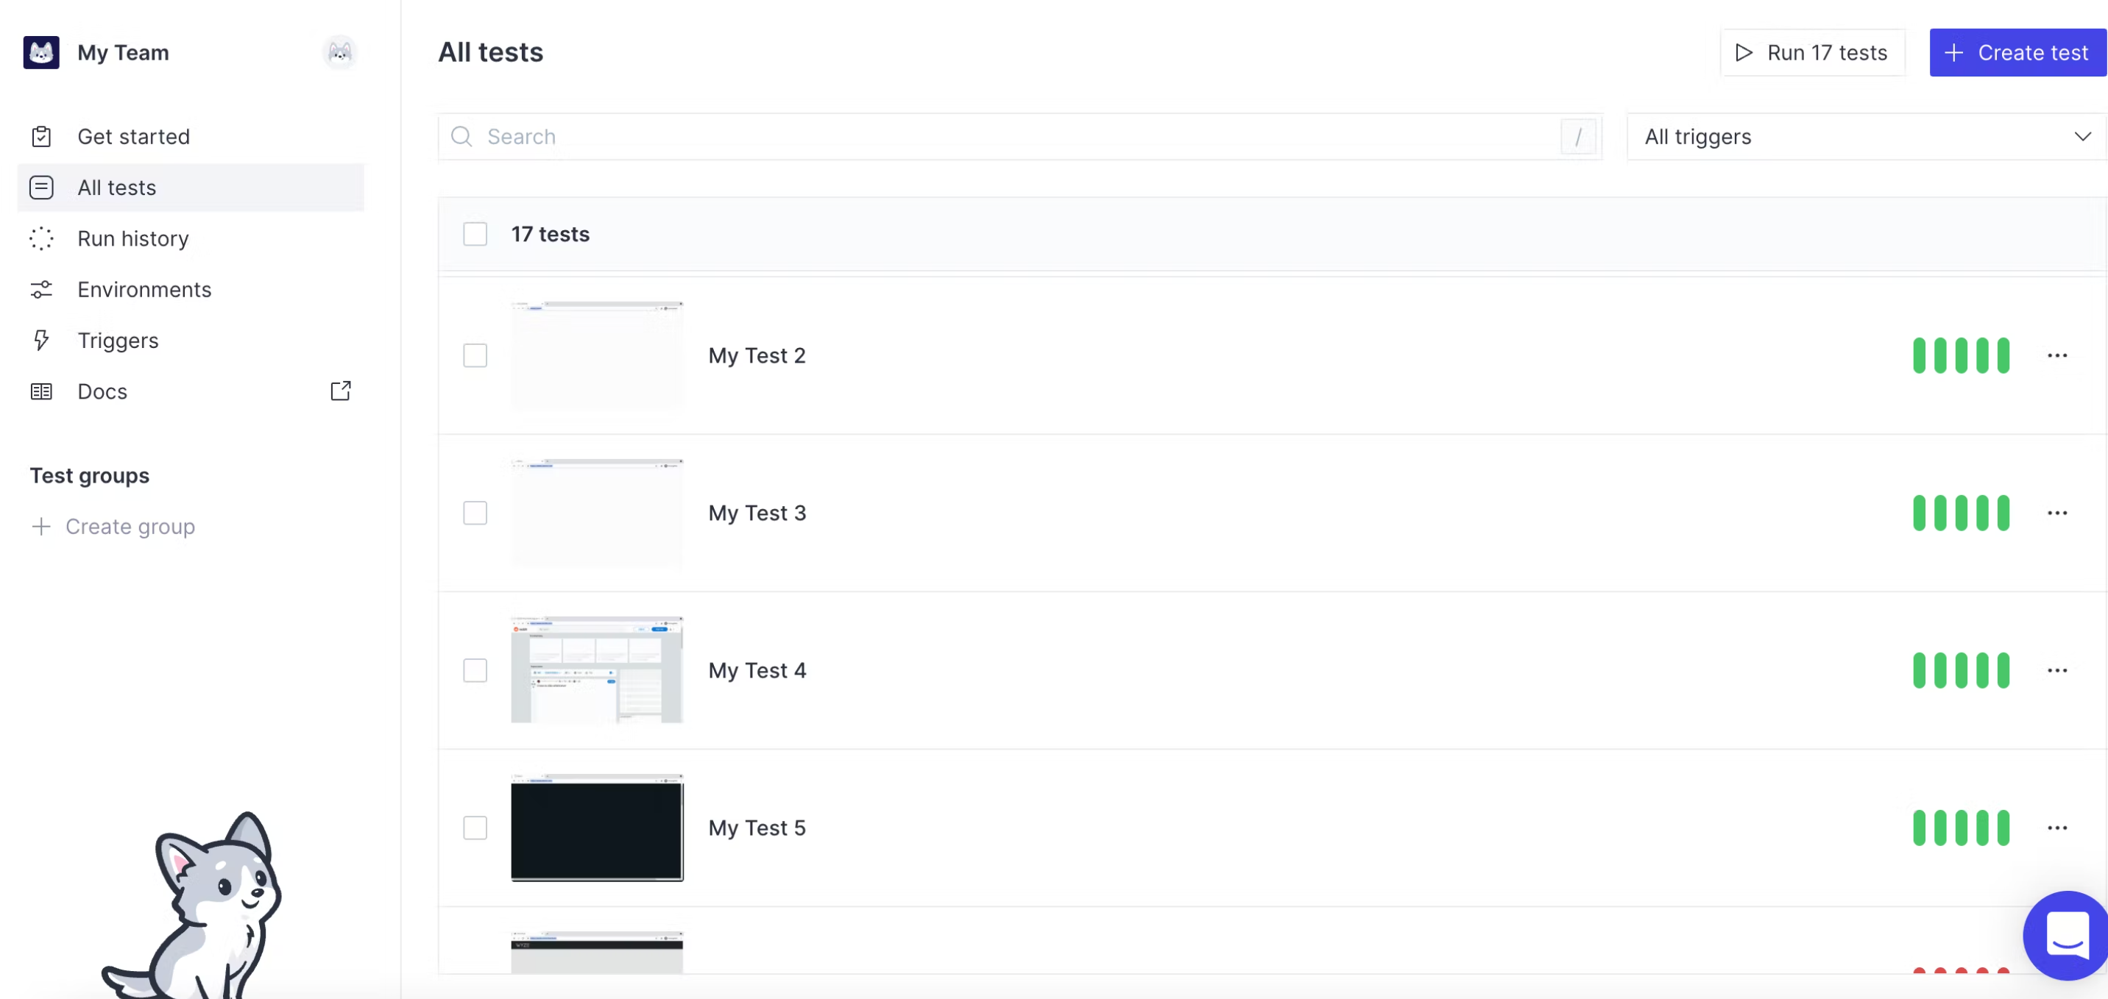Open the Docs external link icon
This screenshot has height=999, width=2108.
click(x=341, y=391)
